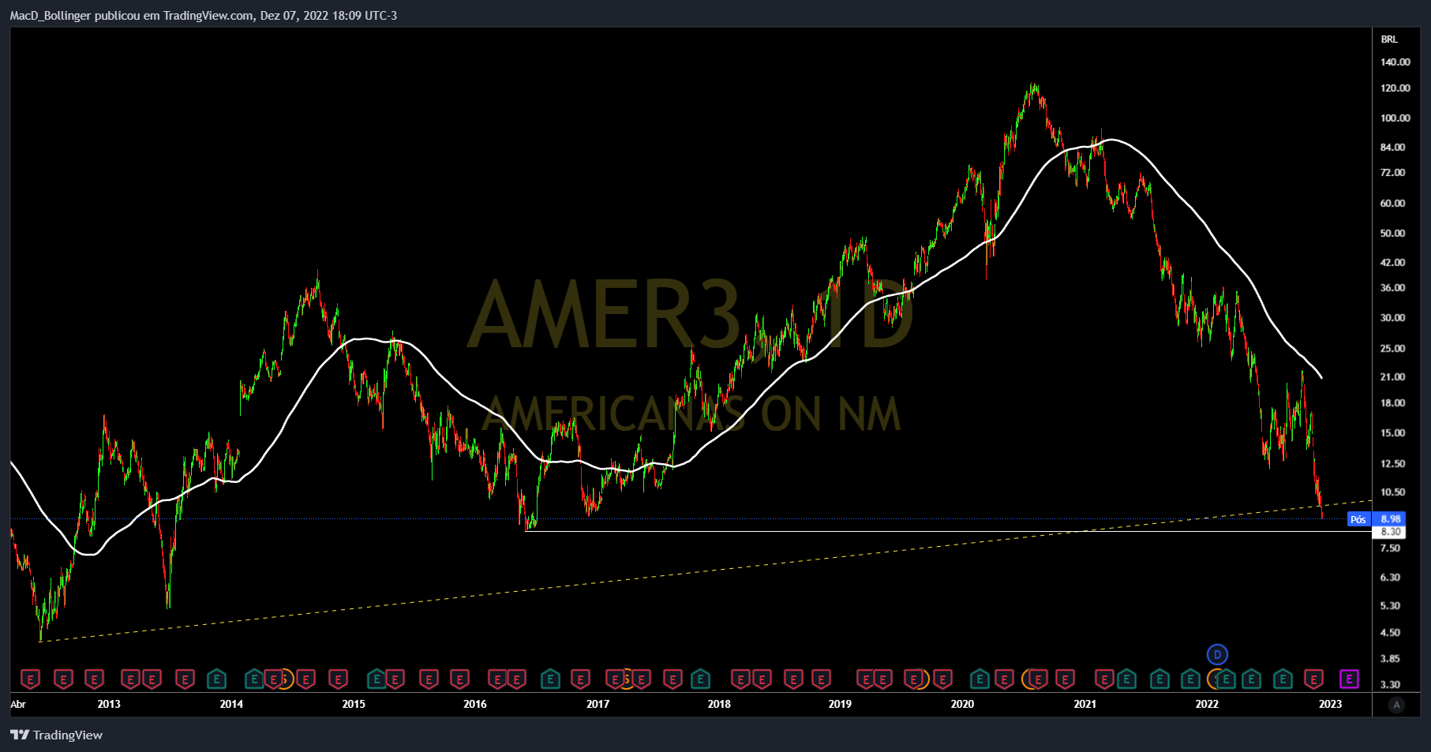Click the orange split marker between 2014 and 2015

[285, 679]
